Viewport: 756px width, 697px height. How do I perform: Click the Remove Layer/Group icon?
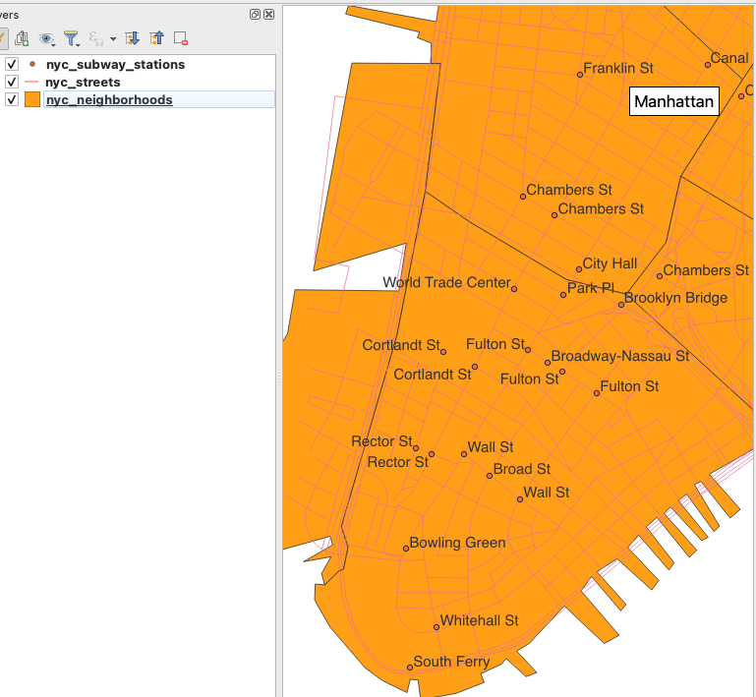pyautogui.click(x=181, y=38)
